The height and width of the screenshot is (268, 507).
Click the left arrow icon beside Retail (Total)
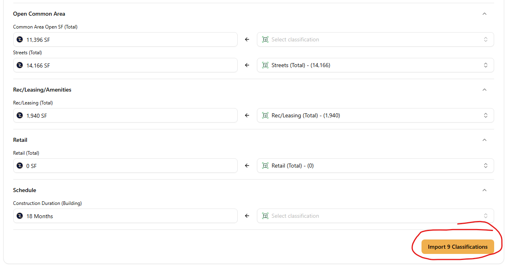pos(247,166)
